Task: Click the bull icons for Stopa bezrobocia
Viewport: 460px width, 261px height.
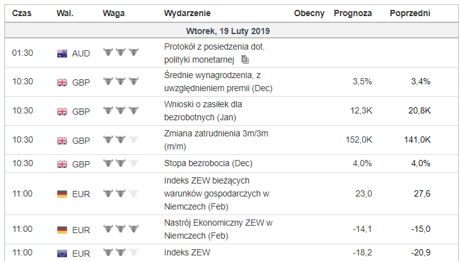Action: [x=121, y=164]
